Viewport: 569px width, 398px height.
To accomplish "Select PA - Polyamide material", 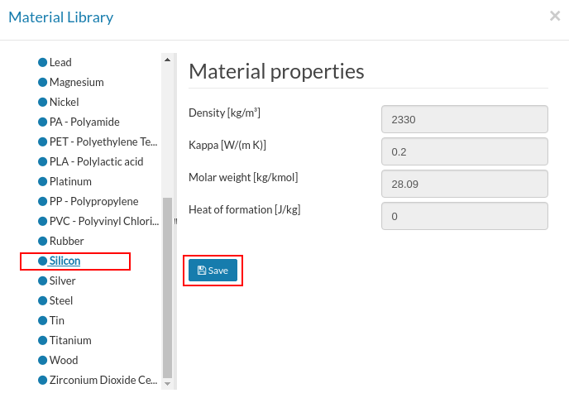I will pos(84,122).
